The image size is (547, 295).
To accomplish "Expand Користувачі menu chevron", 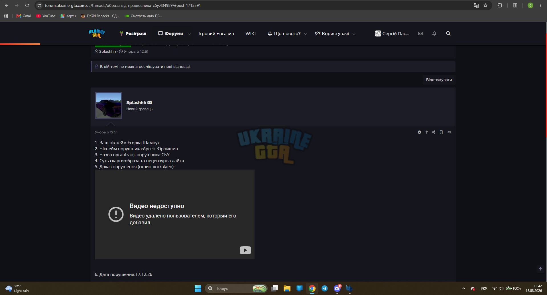I will click(x=354, y=34).
